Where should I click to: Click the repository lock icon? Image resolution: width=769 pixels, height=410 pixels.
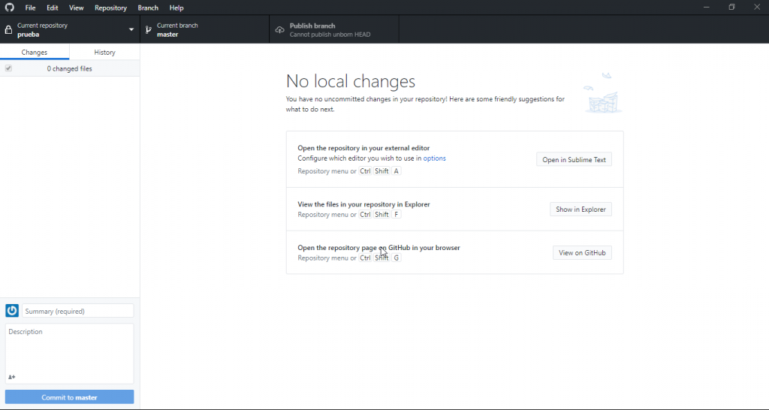(8, 30)
